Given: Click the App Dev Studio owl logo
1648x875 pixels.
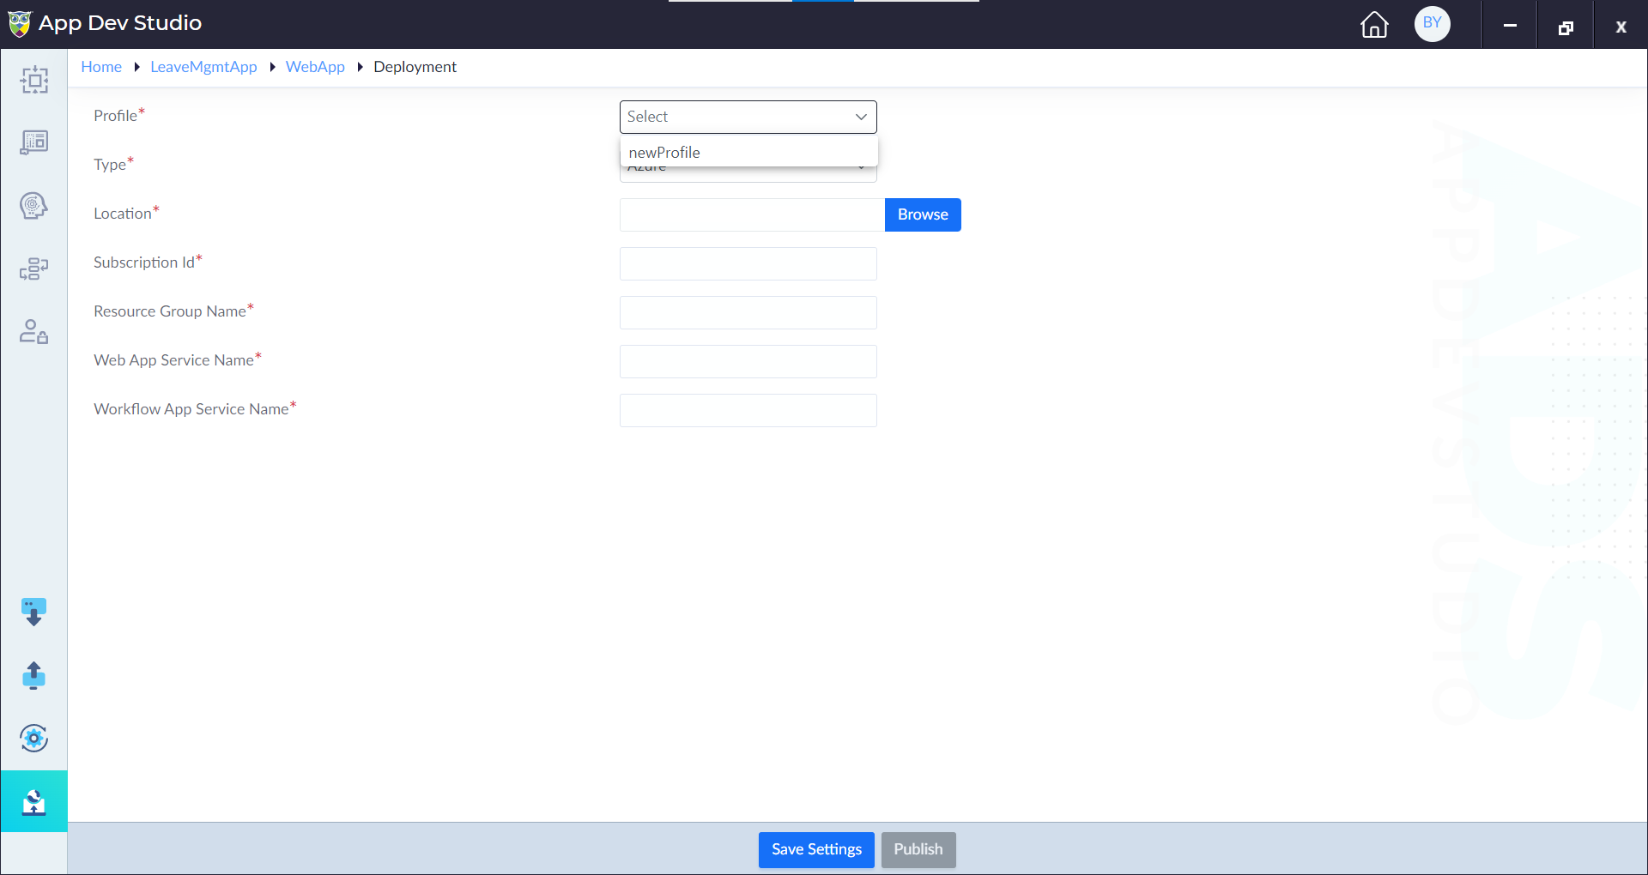Looking at the screenshot, I should point(19,23).
